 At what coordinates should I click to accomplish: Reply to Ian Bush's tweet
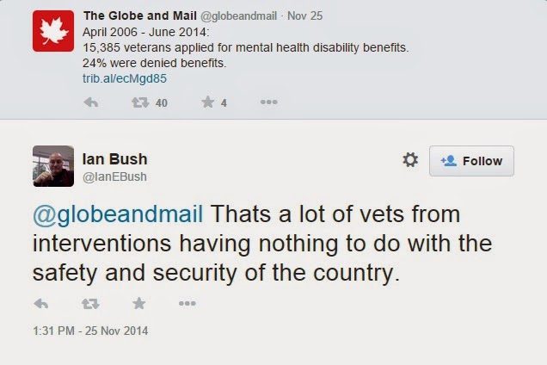click(41, 303)
